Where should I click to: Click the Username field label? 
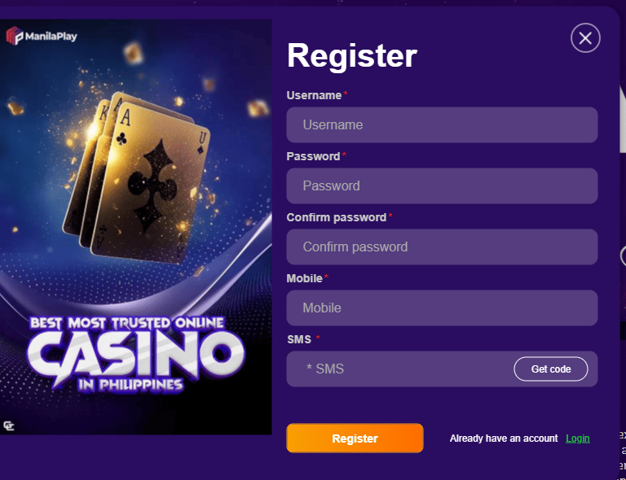(314, 95)
